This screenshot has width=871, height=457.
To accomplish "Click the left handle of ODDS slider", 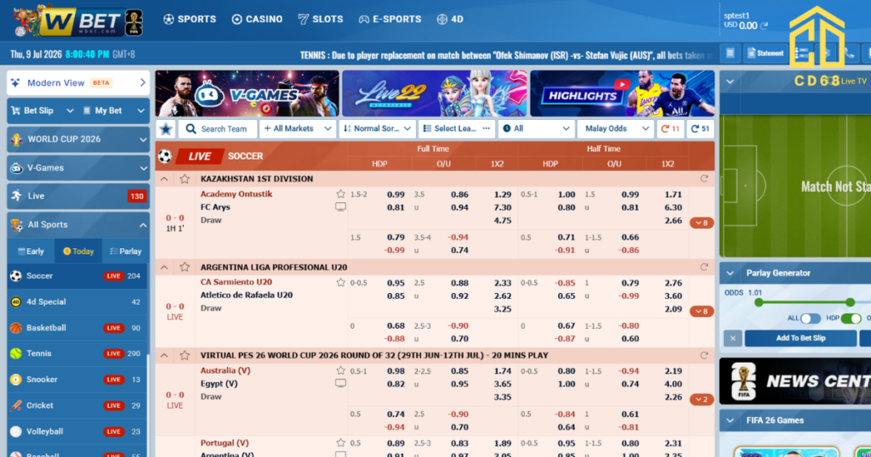I will 759,302.
